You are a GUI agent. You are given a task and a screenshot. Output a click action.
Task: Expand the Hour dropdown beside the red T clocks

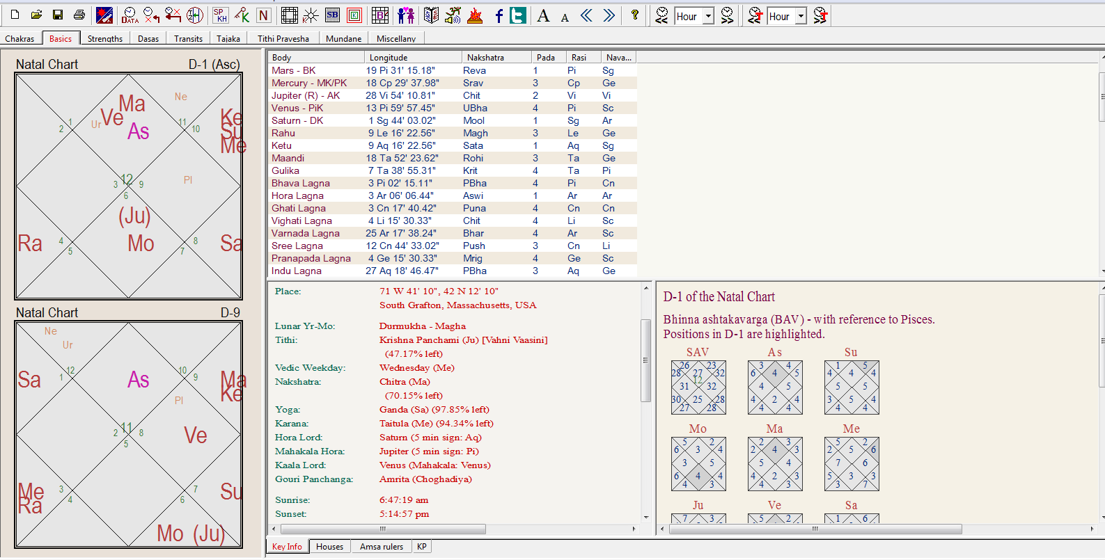[801, 16]
